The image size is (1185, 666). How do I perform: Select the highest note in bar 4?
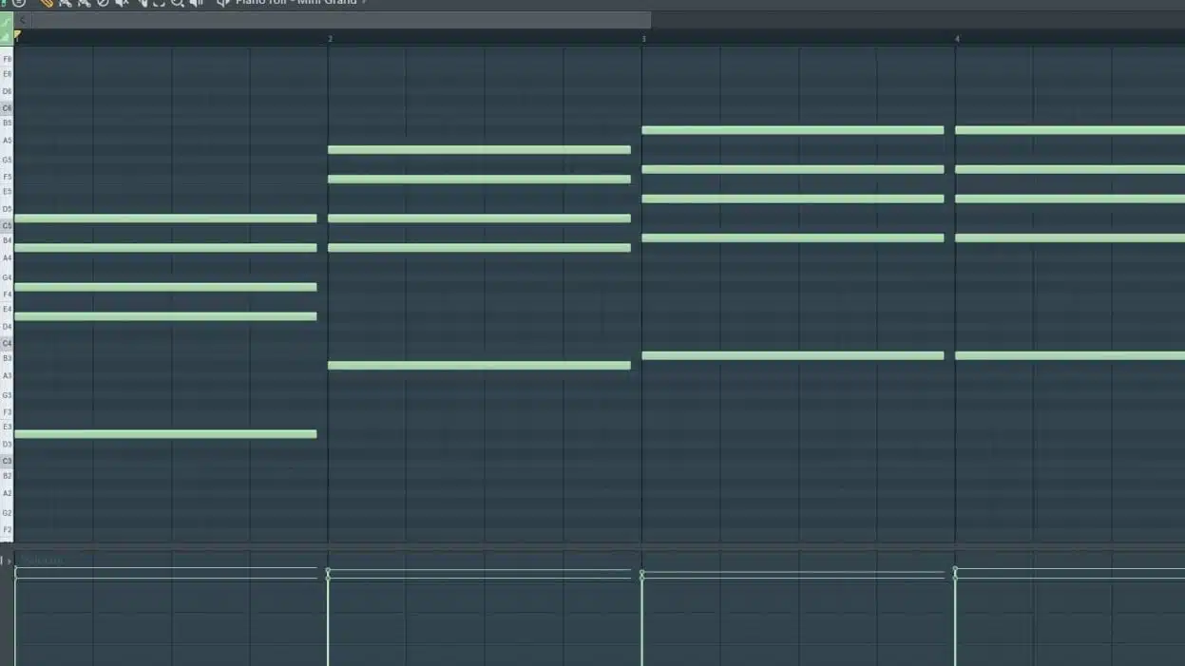[x=1070, y=130]
